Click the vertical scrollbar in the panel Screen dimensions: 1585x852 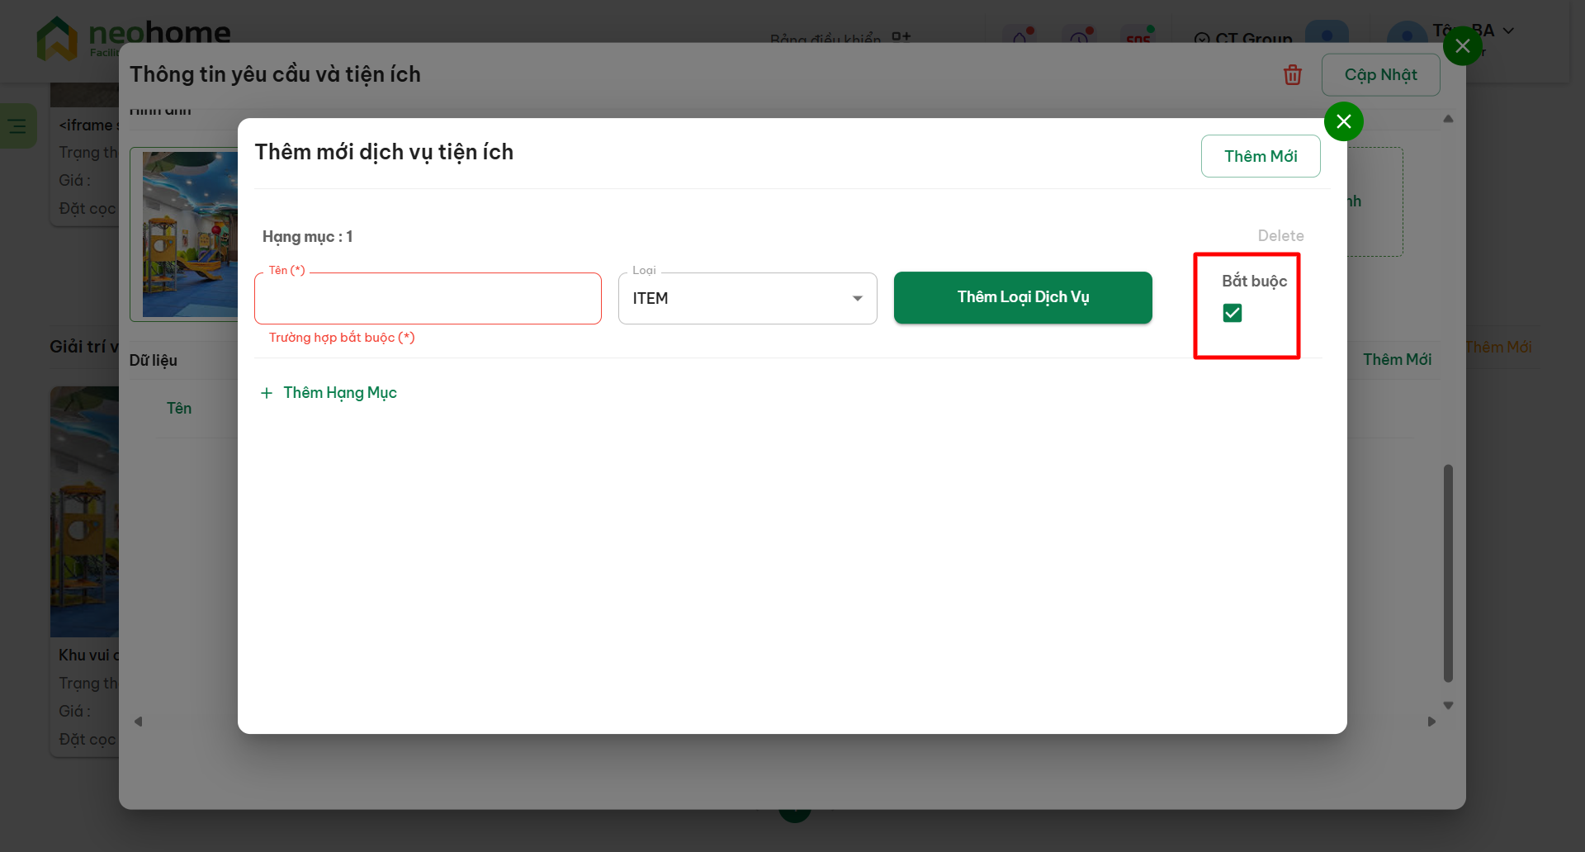[1448, 573]
